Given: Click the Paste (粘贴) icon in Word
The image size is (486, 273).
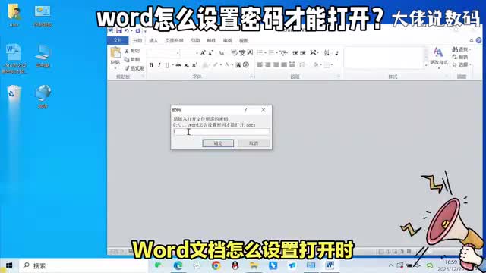Looking at the screenshot, I should pos(115,52).
